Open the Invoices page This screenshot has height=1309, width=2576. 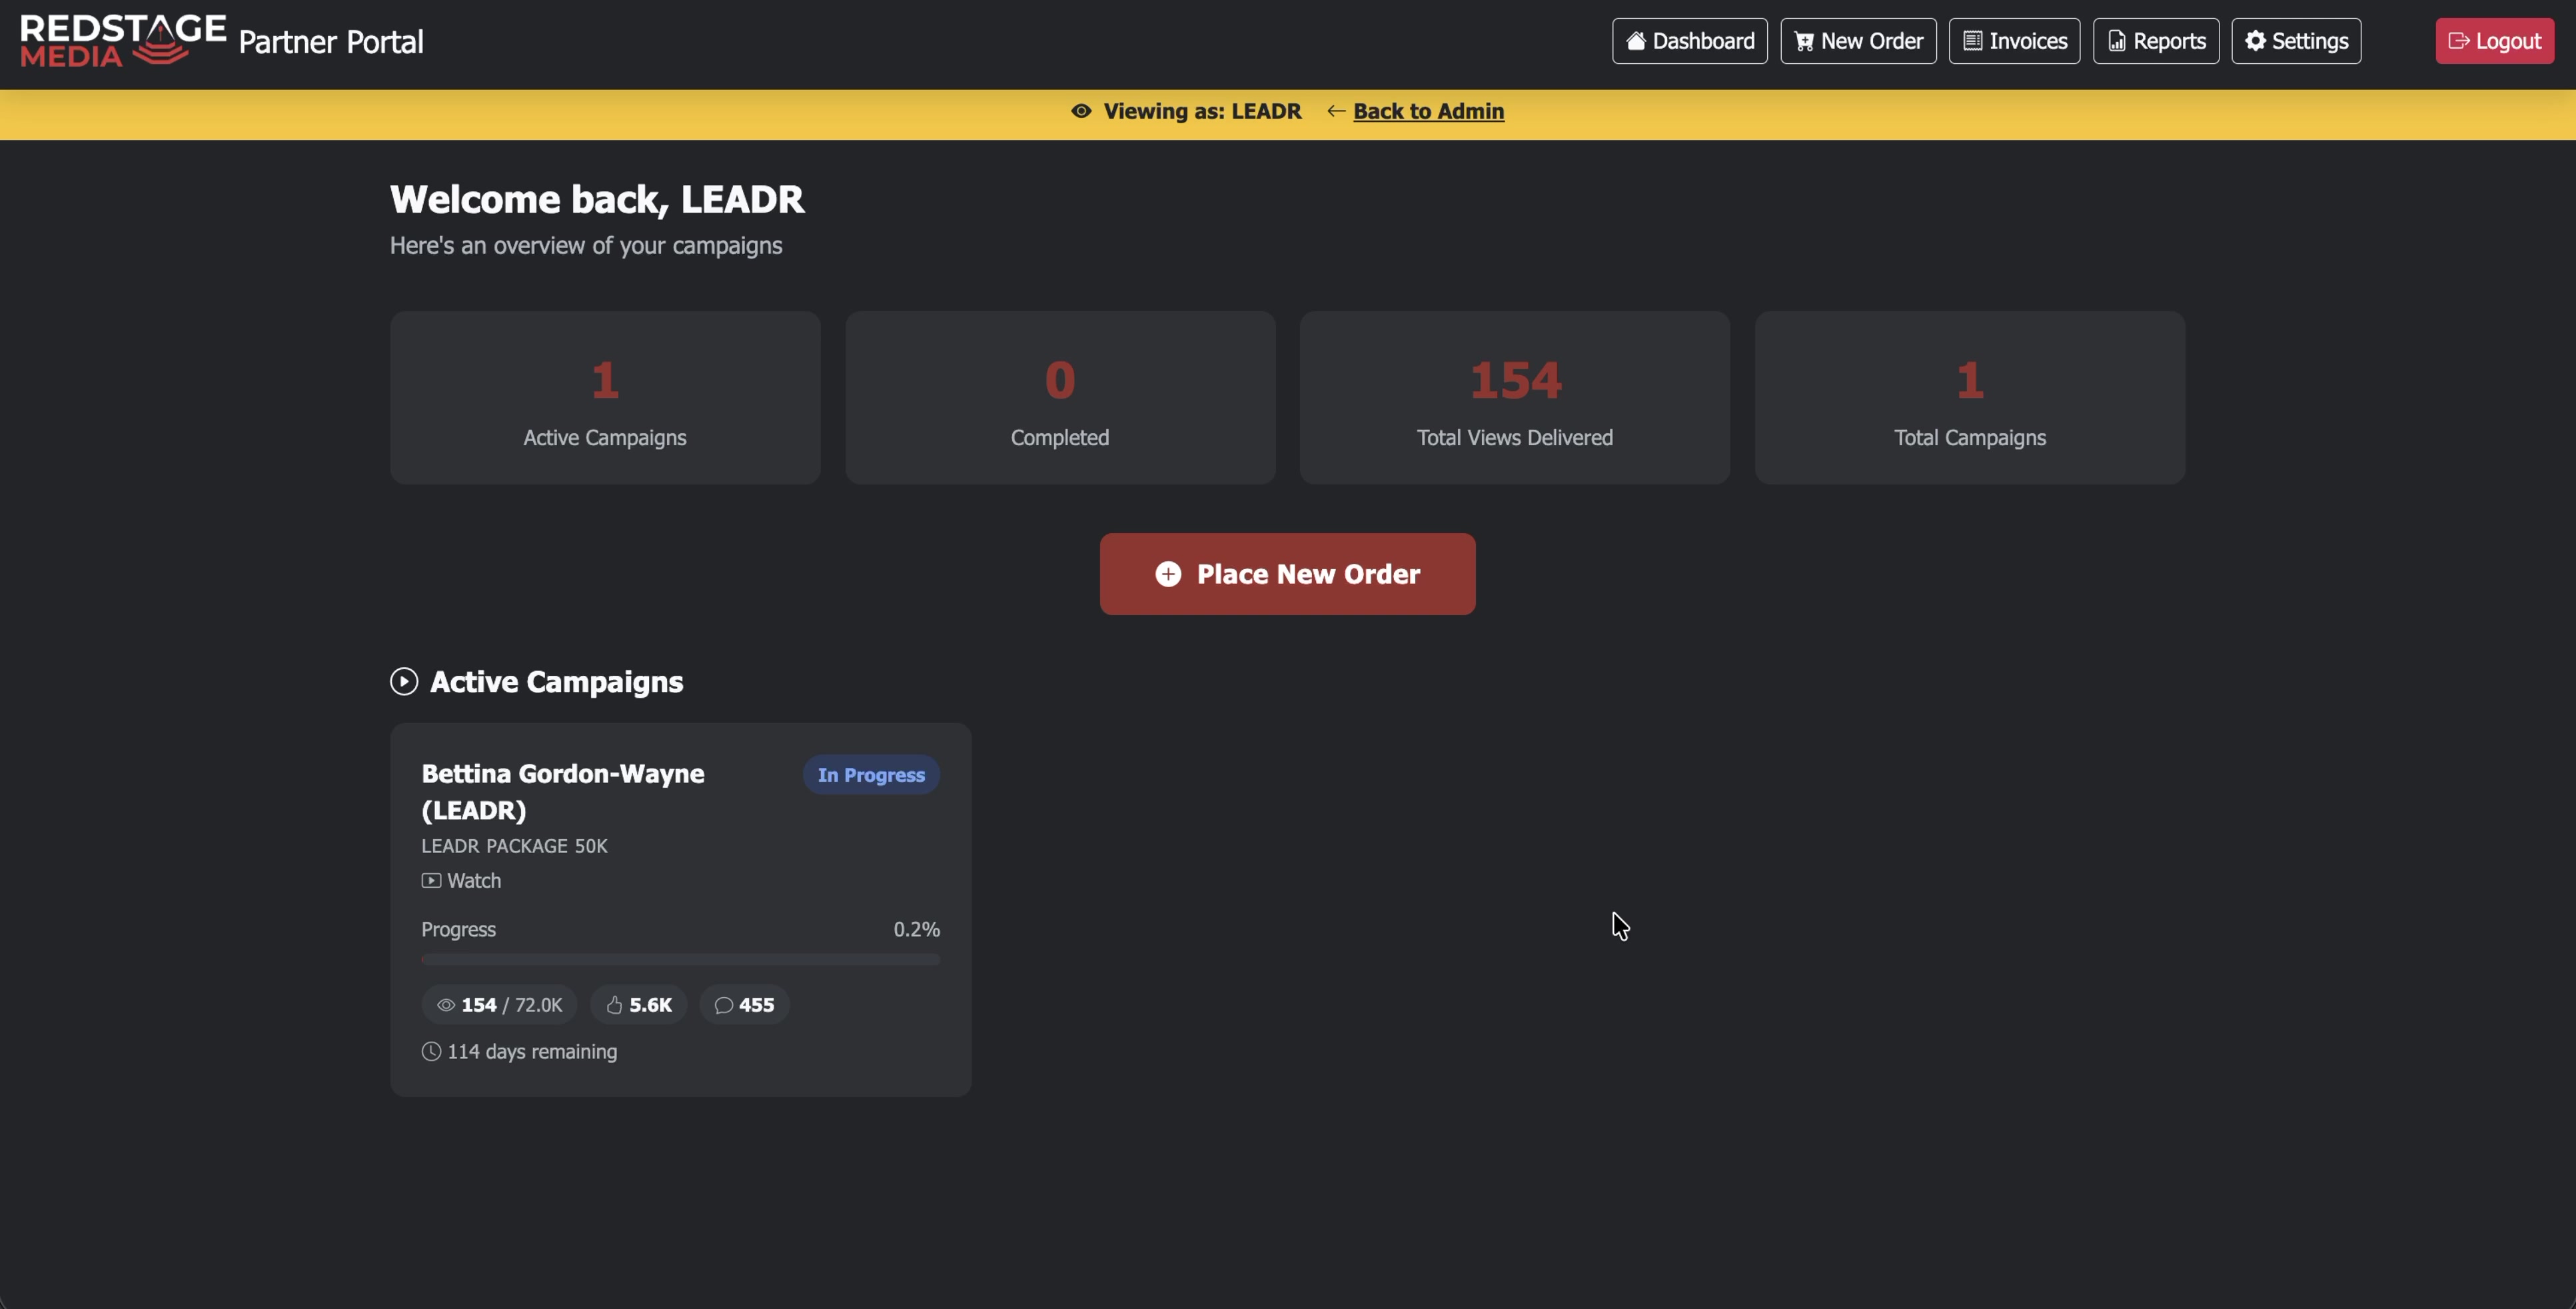2014,41
